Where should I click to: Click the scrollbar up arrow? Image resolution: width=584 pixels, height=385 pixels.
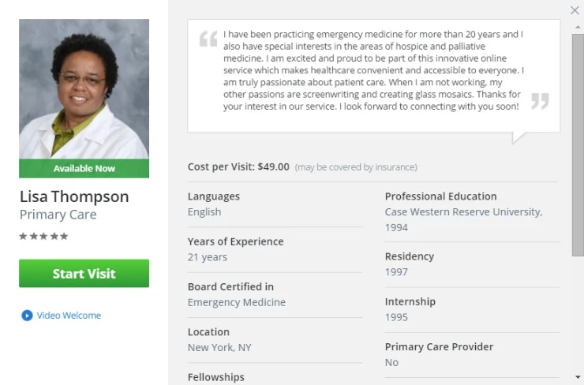578,27
